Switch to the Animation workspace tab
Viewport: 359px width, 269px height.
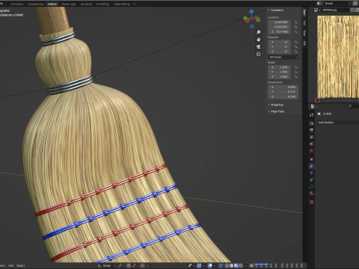tap(17, 4)
